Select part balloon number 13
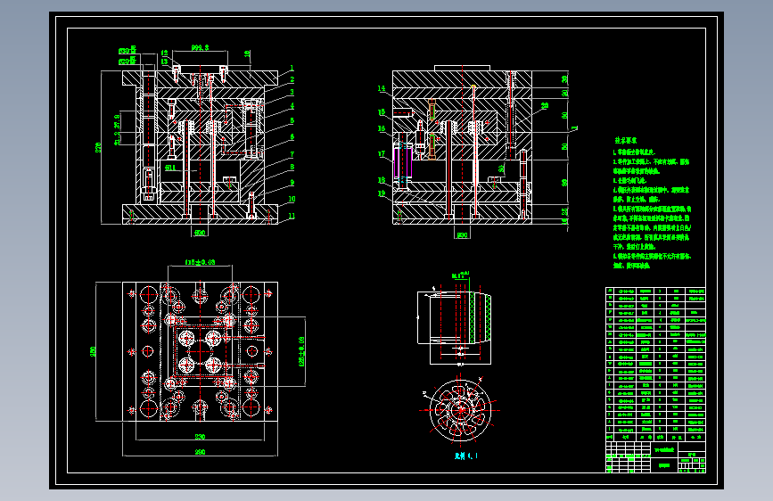The image size is (773, 501). [164, 62]
